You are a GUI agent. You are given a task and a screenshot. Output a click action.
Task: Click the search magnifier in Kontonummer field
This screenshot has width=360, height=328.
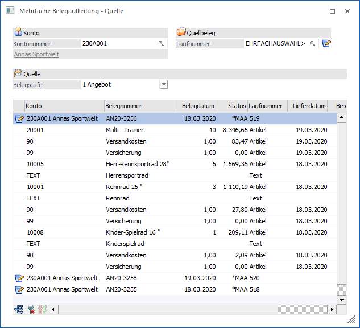pyautogui.click(x=161, y=43)
